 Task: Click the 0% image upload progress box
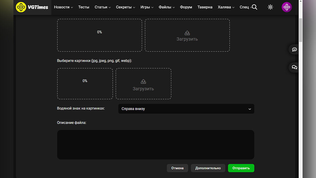point(85,84)
